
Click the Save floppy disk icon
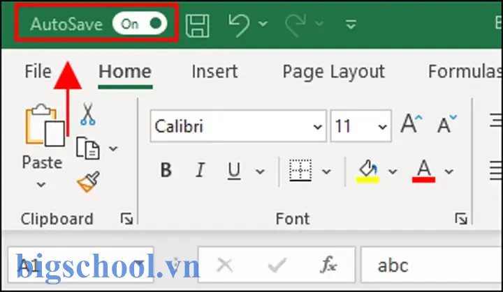coord(198,24)
